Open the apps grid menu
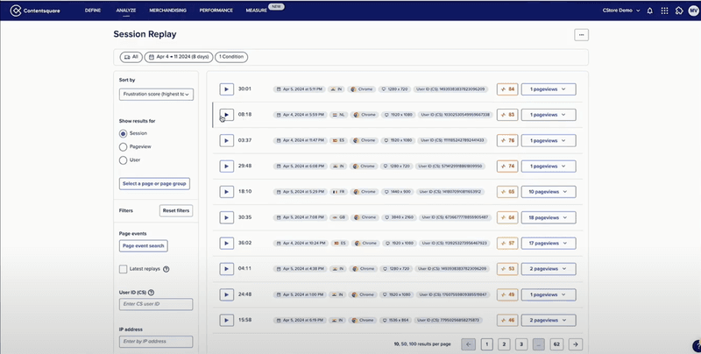Screen dimensions: 701x354 [664, 11]
